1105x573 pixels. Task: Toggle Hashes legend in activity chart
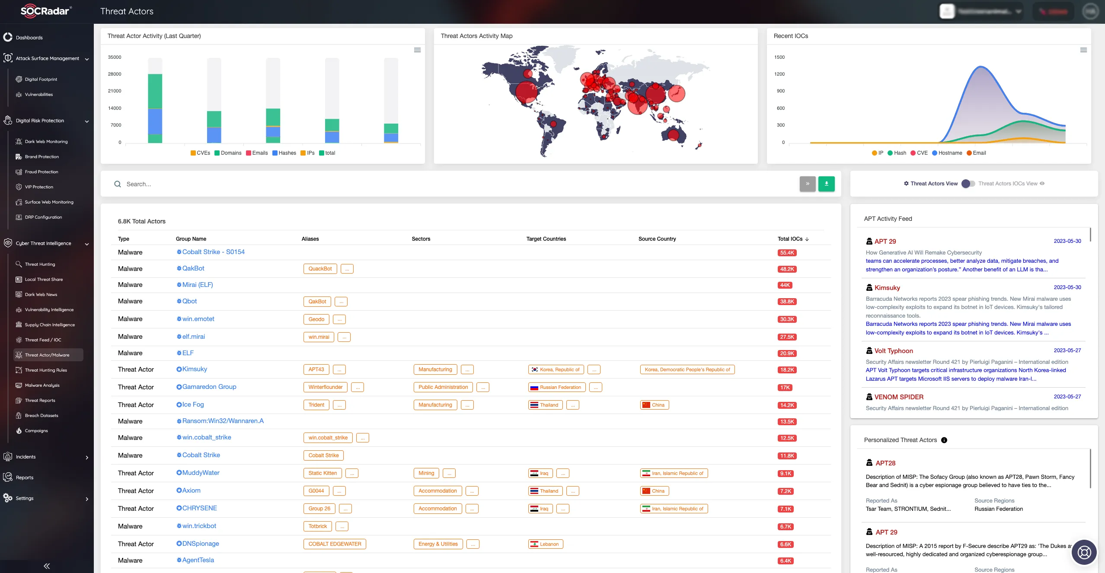[x=284, y=153]
